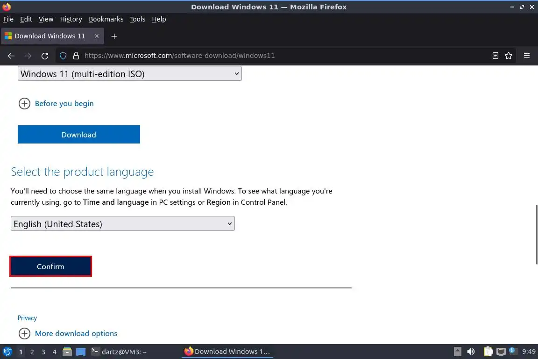Open Firefox hamburger application menu
The image size is (538, 359).
pyautogui.click(x=527, y=56)
